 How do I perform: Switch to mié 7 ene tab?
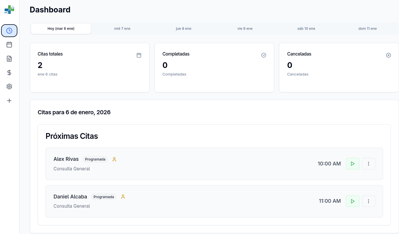click(x=122, y=29)
